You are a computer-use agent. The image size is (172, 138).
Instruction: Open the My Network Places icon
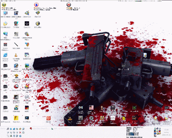[x=5, y=34]
